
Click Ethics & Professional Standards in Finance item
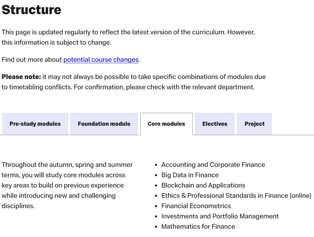(x=236, y=196)
